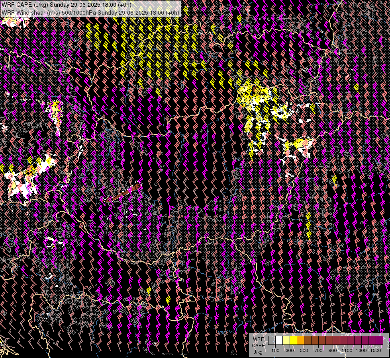Click the 'J/kg' unit label in legend
Viewport: 390px width, 358px height.
[x=258, y=352]
